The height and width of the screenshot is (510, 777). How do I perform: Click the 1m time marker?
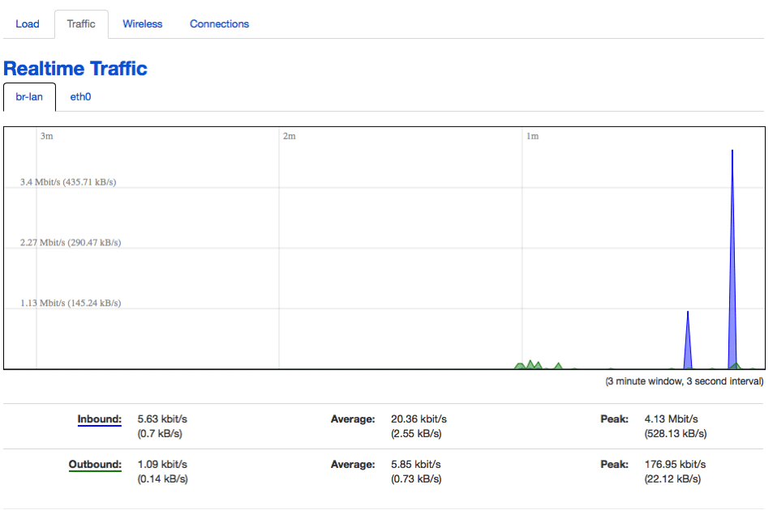532,136
